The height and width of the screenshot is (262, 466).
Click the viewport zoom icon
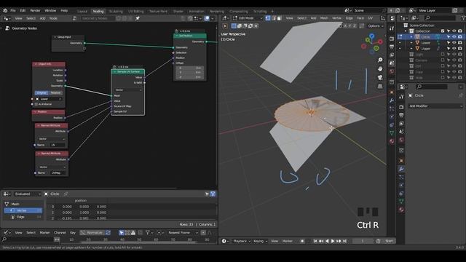click(x=380, y=60)
